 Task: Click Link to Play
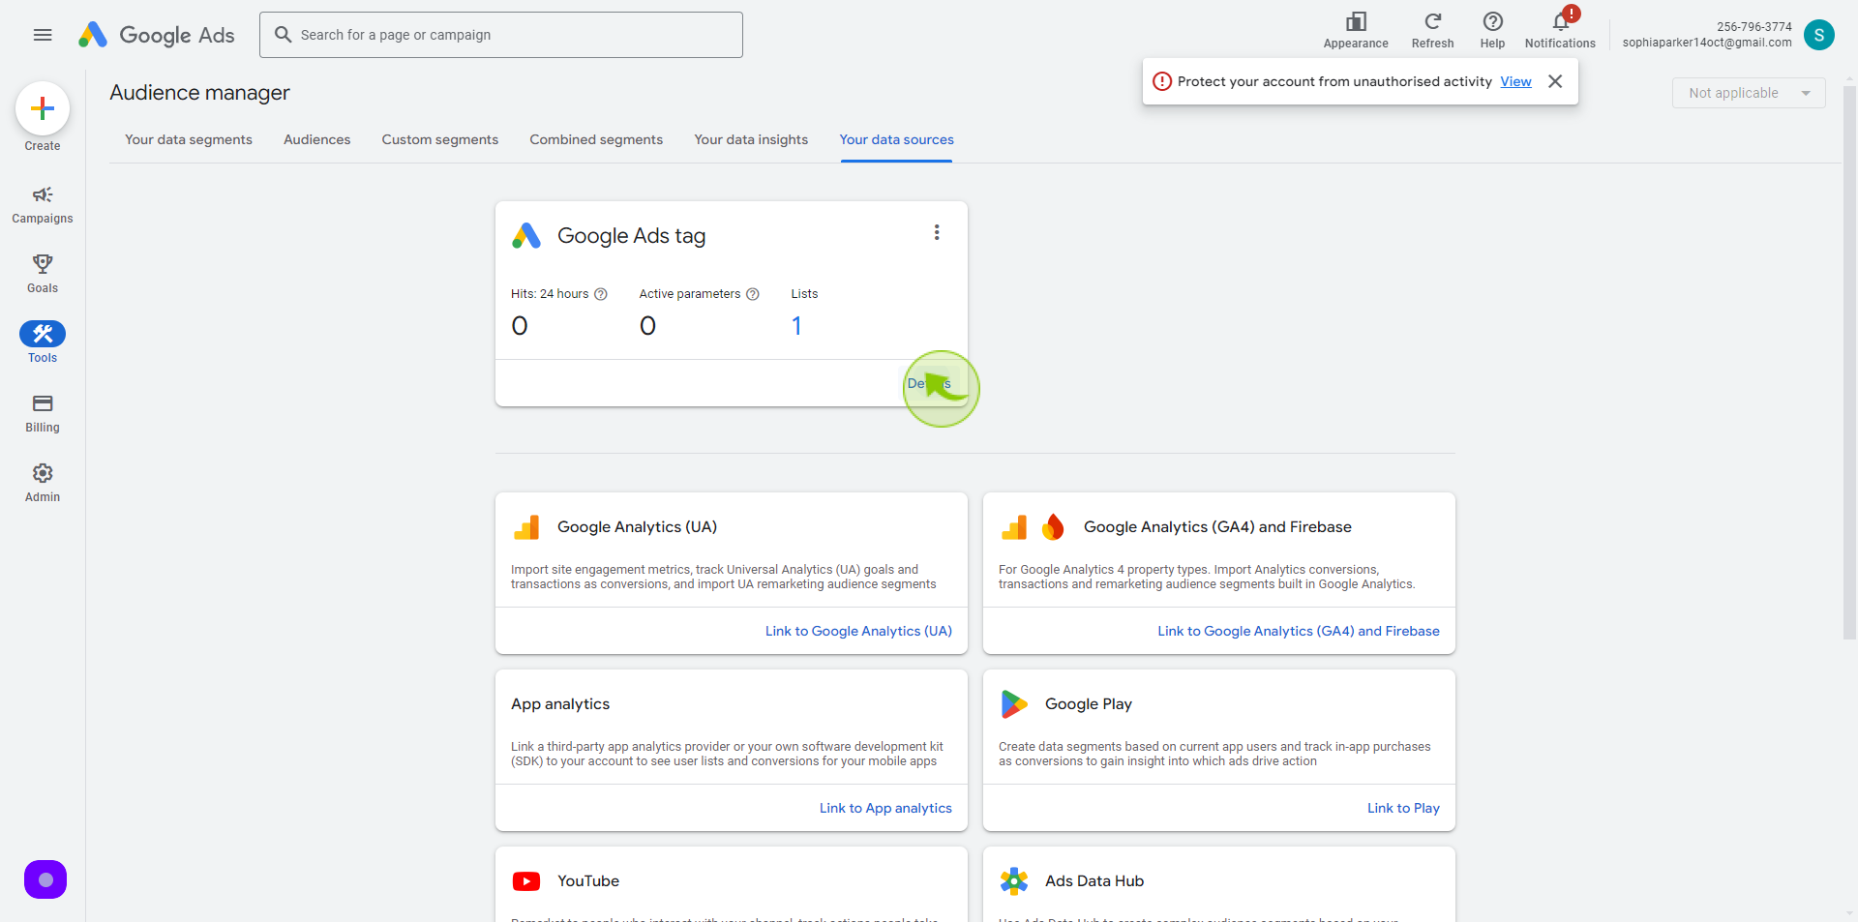(x=1403, y=808)
